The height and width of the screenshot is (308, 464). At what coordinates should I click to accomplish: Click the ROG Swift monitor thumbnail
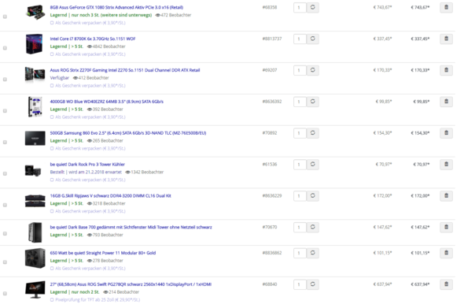tap(35, 290)
